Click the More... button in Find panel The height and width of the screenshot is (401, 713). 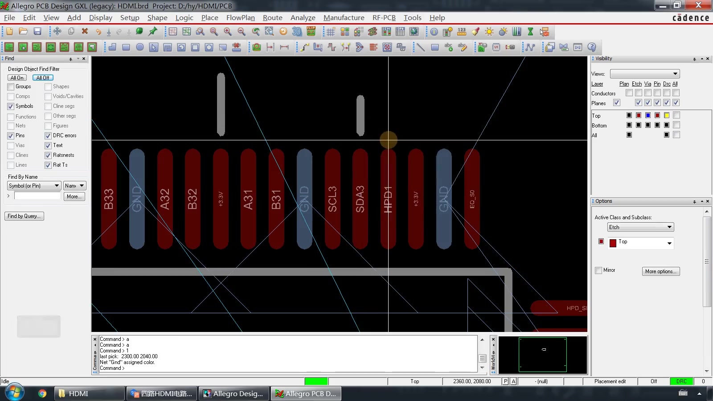tap(74, 196)
